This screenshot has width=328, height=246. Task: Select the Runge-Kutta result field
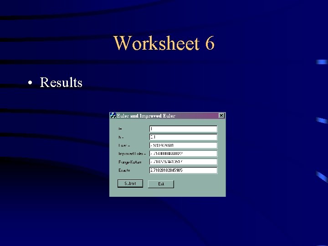tap(183, 162)
